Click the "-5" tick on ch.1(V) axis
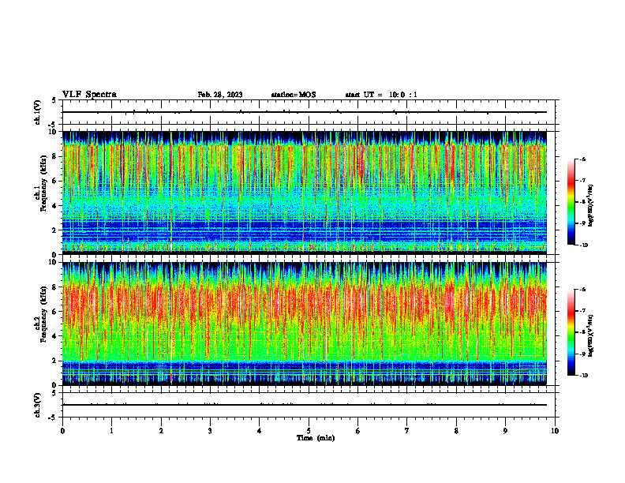Image resolution: width=625 pixels, height=483 pixels. (54, 125)
